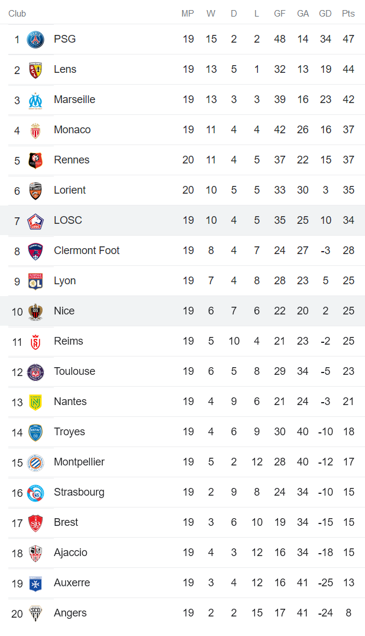Click the Club column header
Image resolution: width=365 pixels, height=636 pixels.
(17, 14)
